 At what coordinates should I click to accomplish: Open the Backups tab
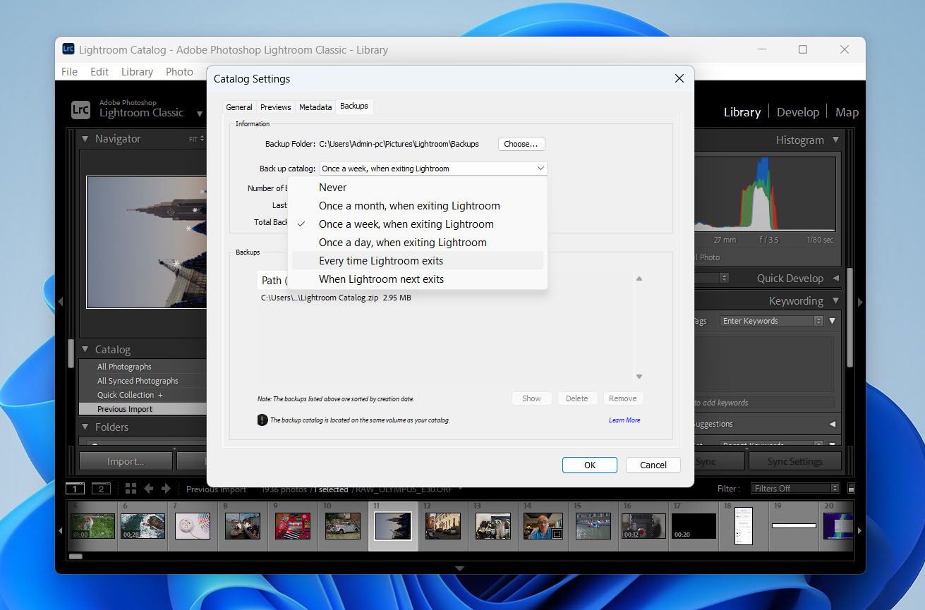[x=354, y=106]
